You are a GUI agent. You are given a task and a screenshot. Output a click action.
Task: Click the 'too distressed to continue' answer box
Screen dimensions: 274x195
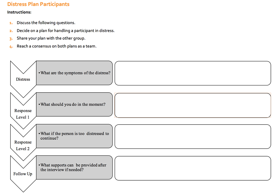(x=193, y=137)
